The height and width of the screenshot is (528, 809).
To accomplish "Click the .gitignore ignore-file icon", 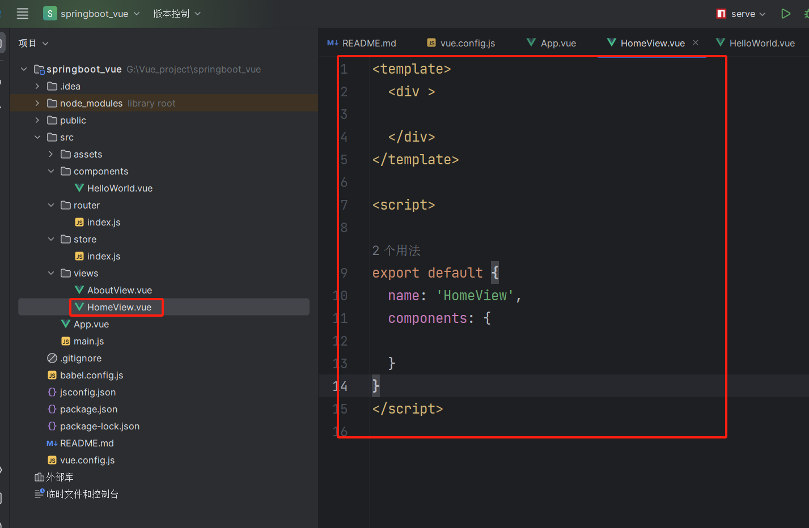I will [52, 358].
